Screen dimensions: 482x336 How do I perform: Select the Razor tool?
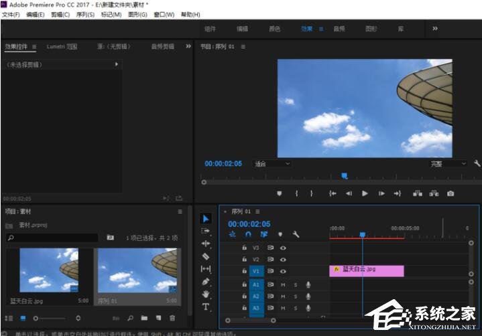[x=206, y=256]
